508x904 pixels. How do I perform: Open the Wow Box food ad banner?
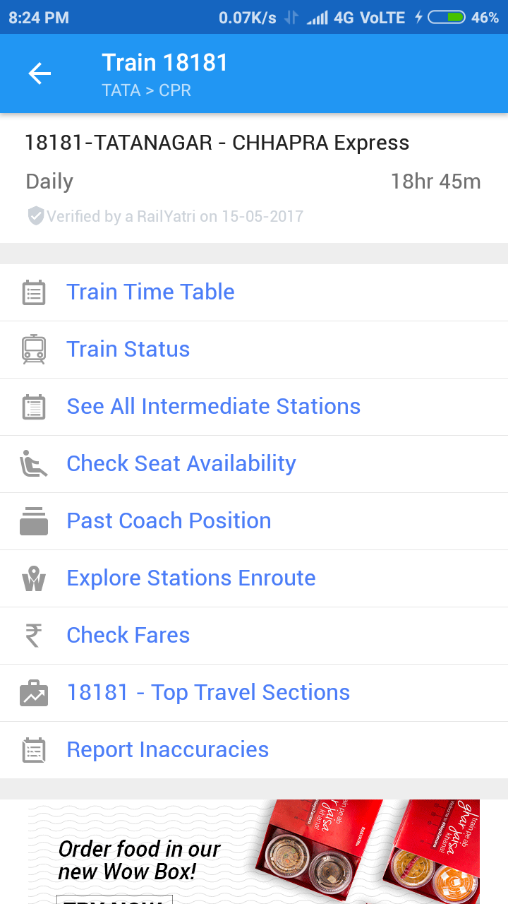click(x=254, y=852)
